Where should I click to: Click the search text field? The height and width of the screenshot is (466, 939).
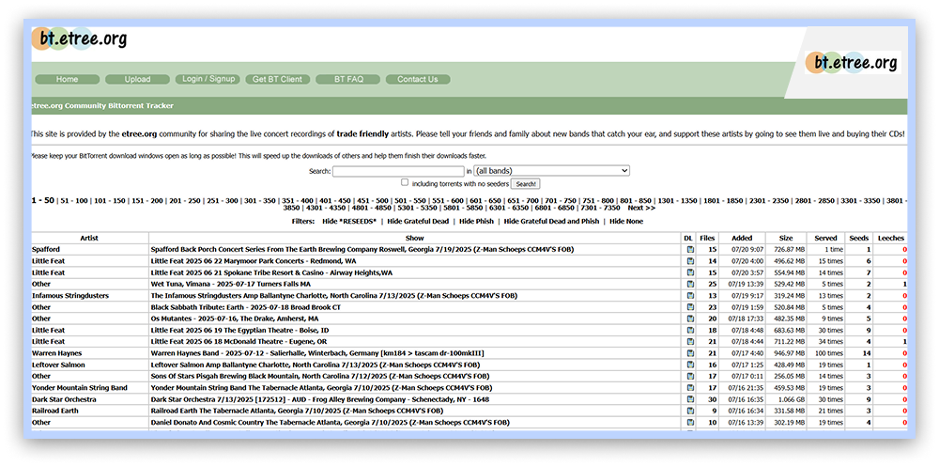tap(398, 171)
